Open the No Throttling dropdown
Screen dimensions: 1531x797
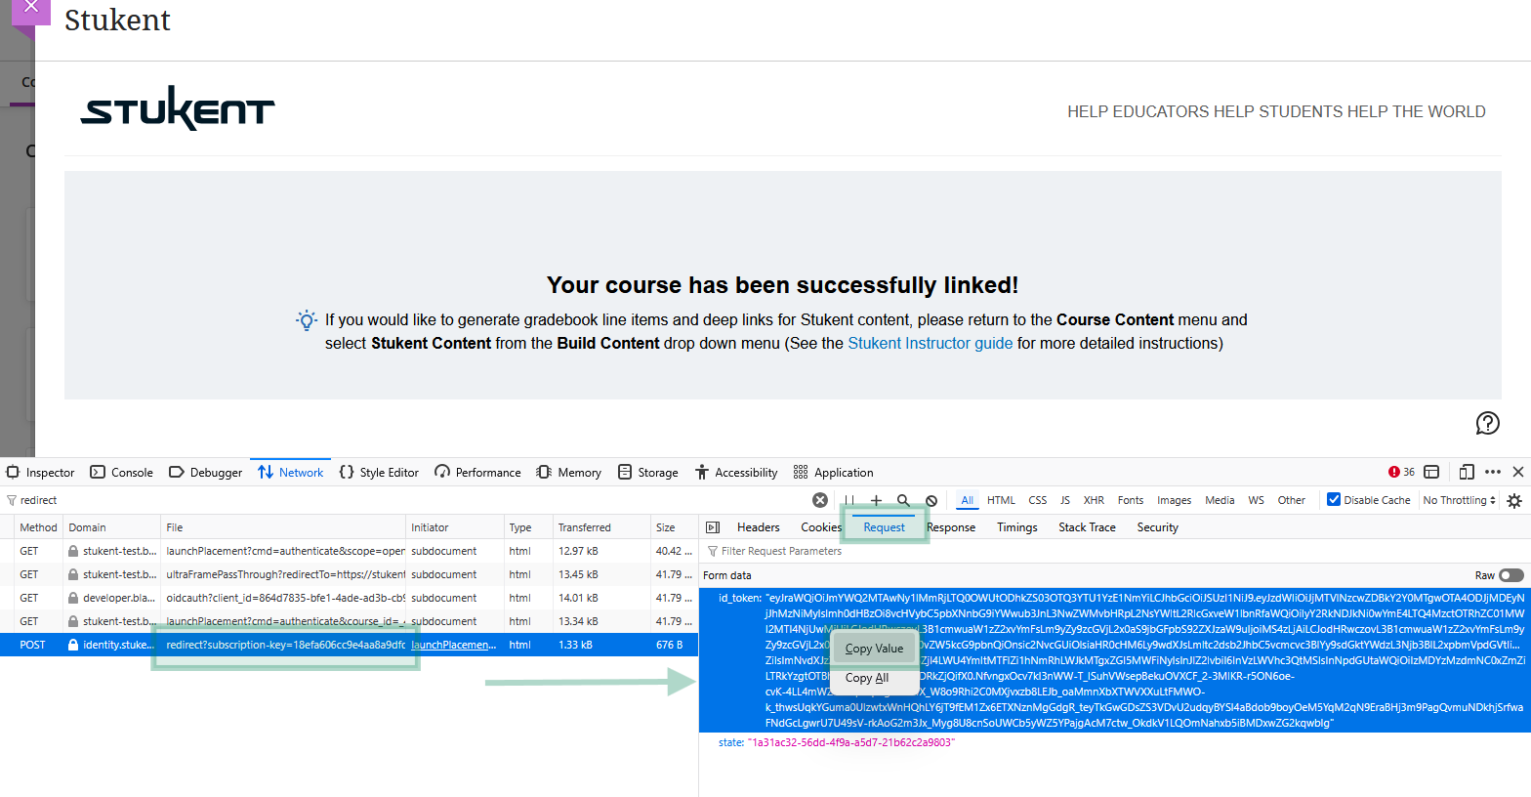(1459, 500)
